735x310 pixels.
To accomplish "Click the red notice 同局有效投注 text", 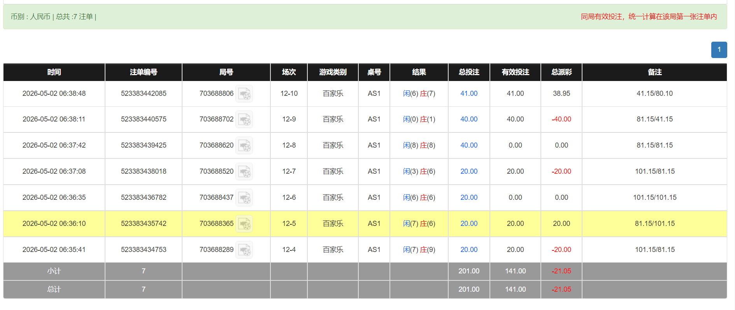I will [649, 17].
